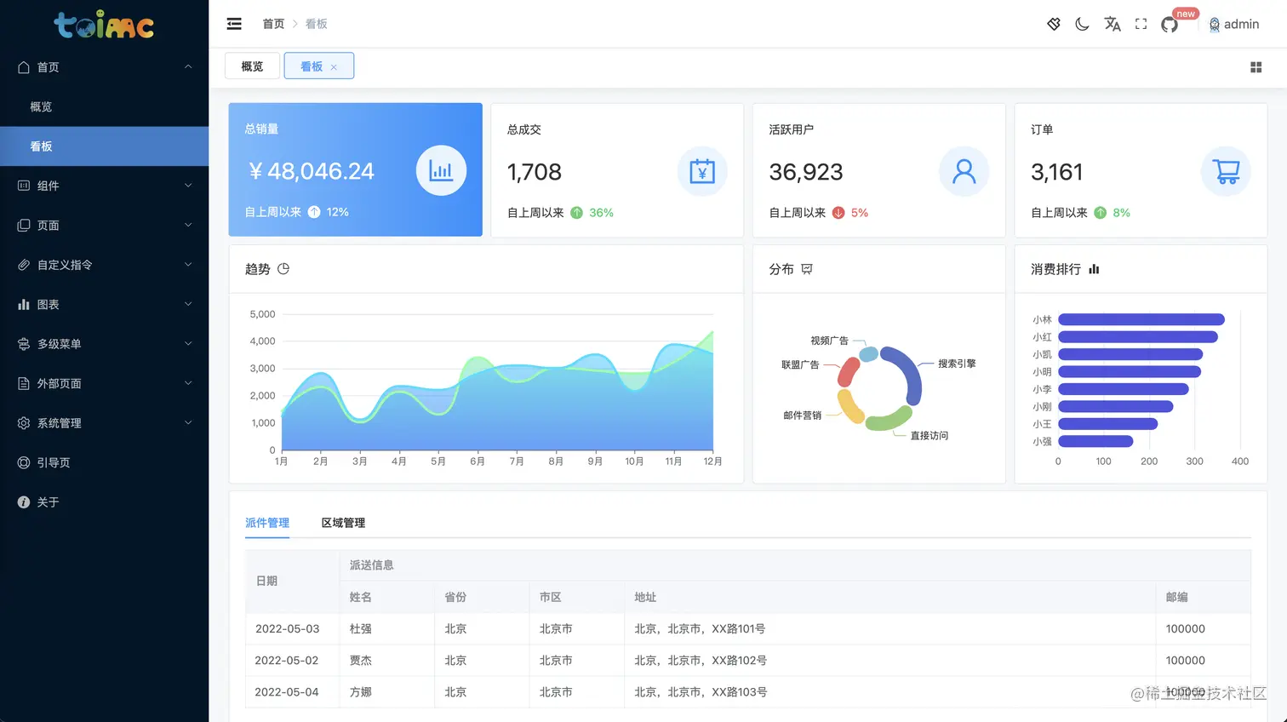The width and height of the screenshot is (1287, 722).
Task: Open the theme color picker icon
Action: 1054,24
